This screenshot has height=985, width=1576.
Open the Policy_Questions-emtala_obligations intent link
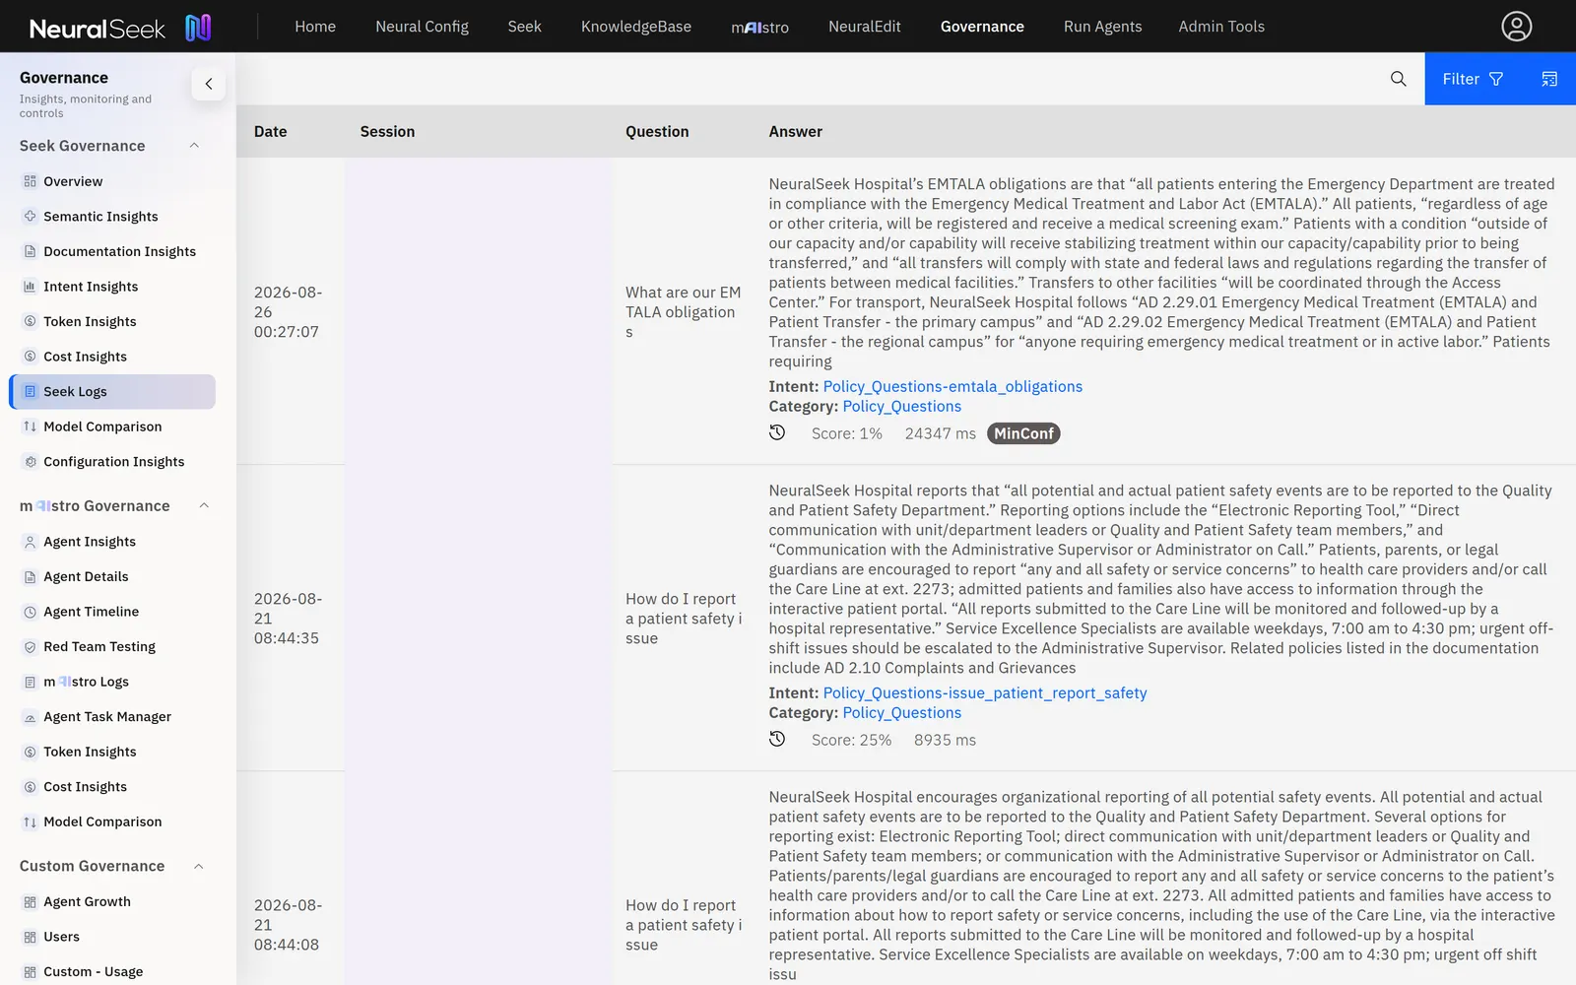[952, 386]
